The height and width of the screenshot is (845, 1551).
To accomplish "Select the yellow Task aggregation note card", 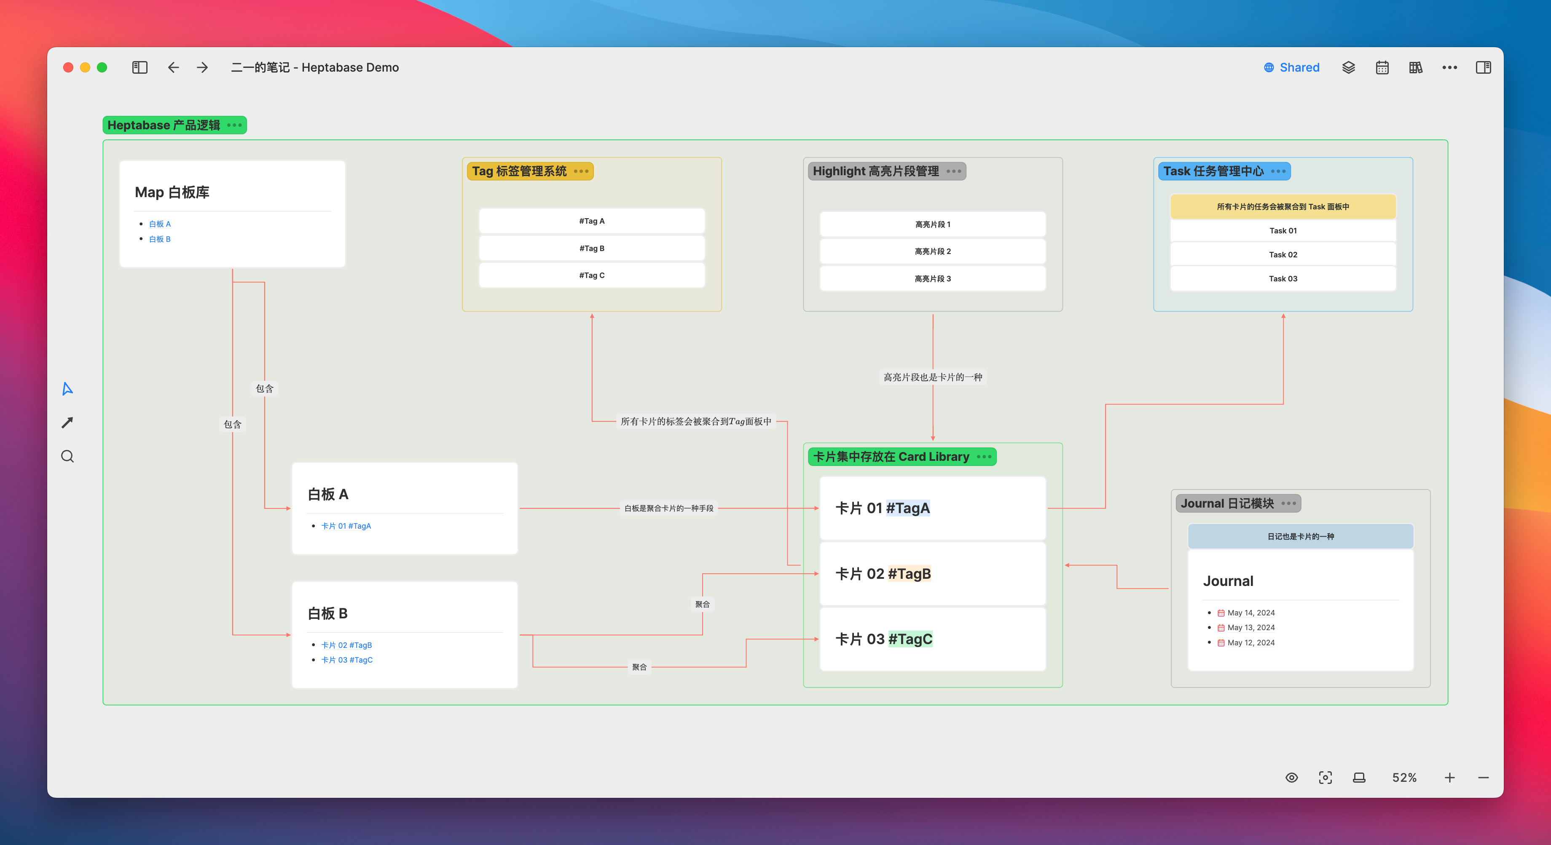I will [1283, 206].
